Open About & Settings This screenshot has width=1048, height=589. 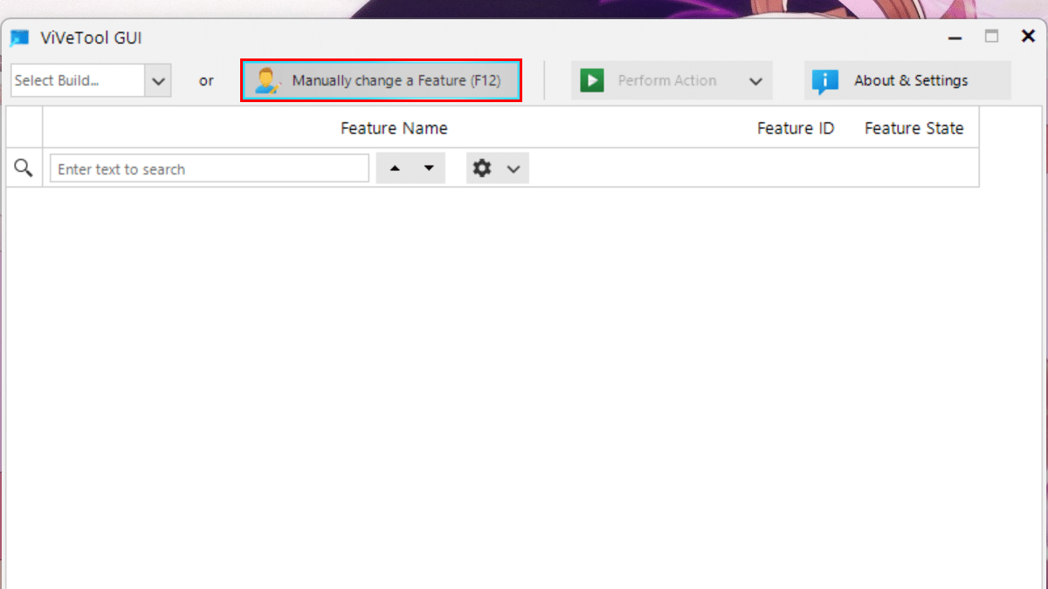click(907, 80)
